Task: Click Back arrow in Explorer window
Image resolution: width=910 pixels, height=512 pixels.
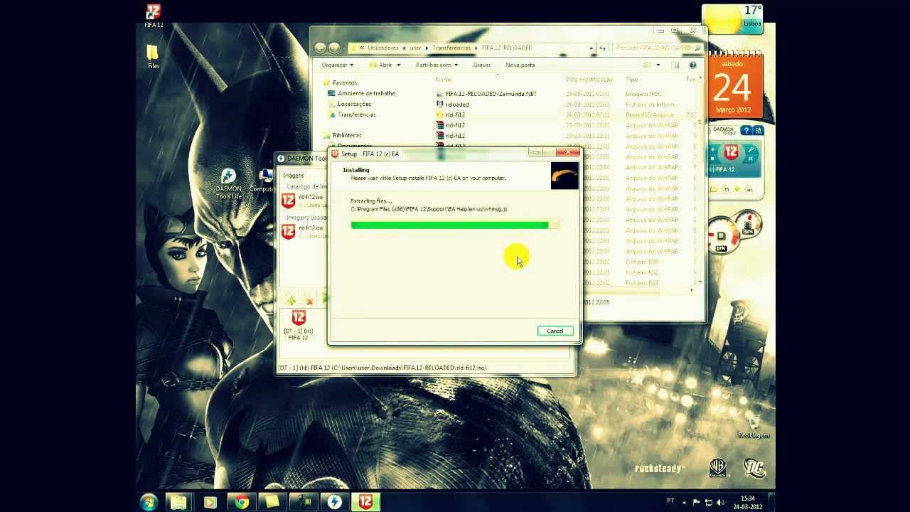Action: coord(321,48)
